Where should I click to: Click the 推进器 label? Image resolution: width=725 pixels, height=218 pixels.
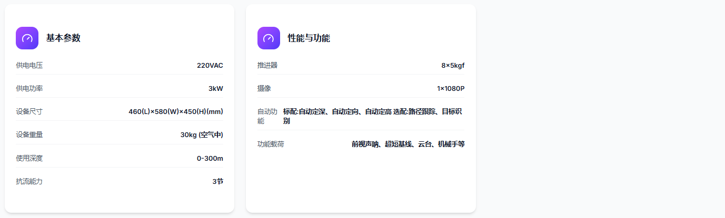pyautogui.click(x=267, y=65)
